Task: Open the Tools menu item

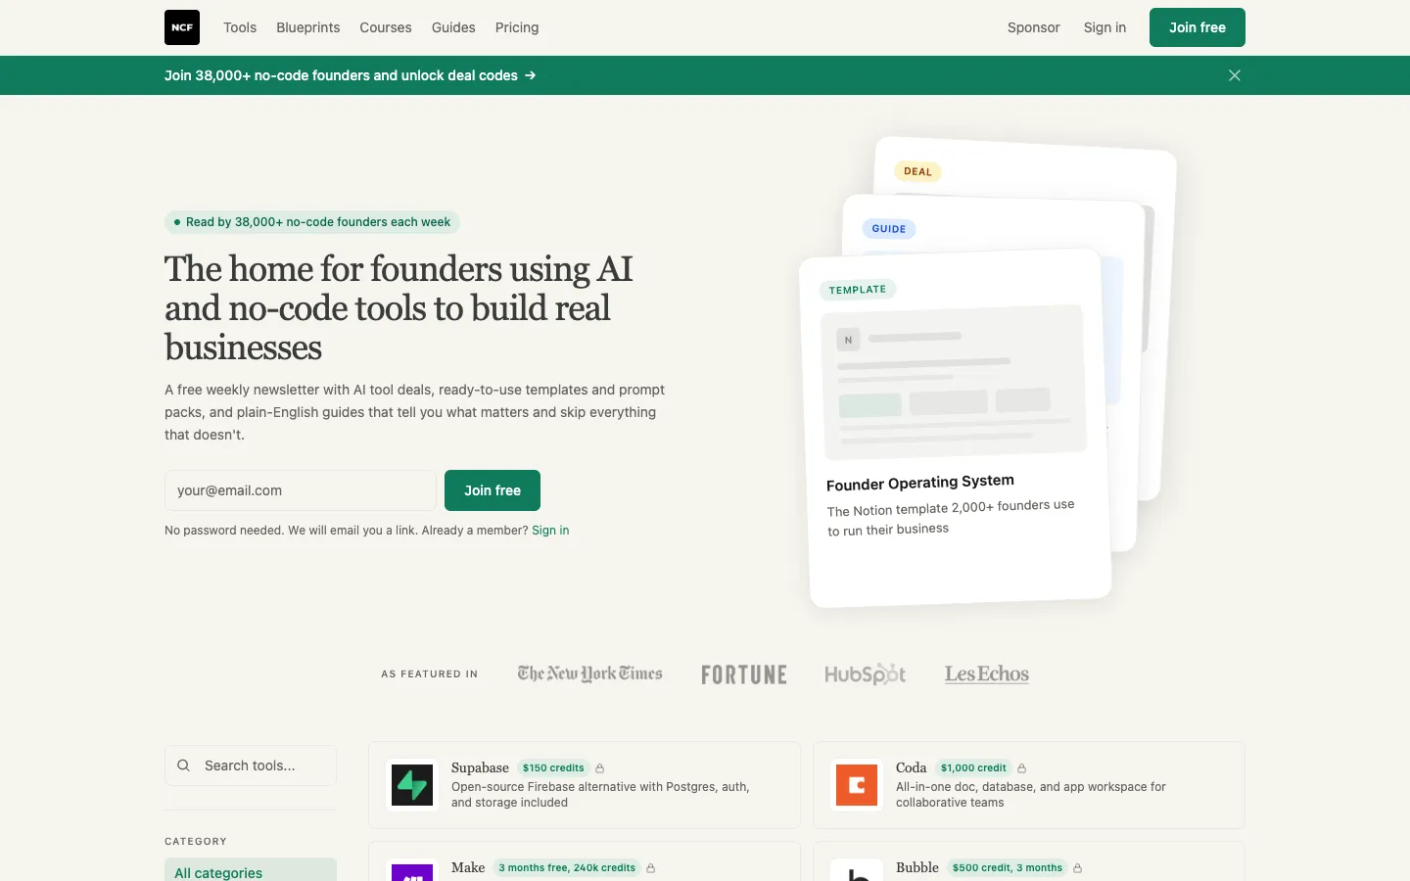Action: [240, 27]
